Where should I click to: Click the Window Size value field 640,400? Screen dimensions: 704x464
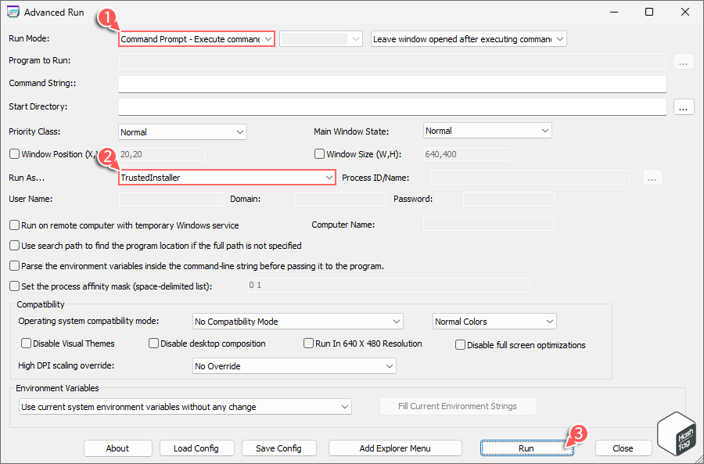(467, 154)
